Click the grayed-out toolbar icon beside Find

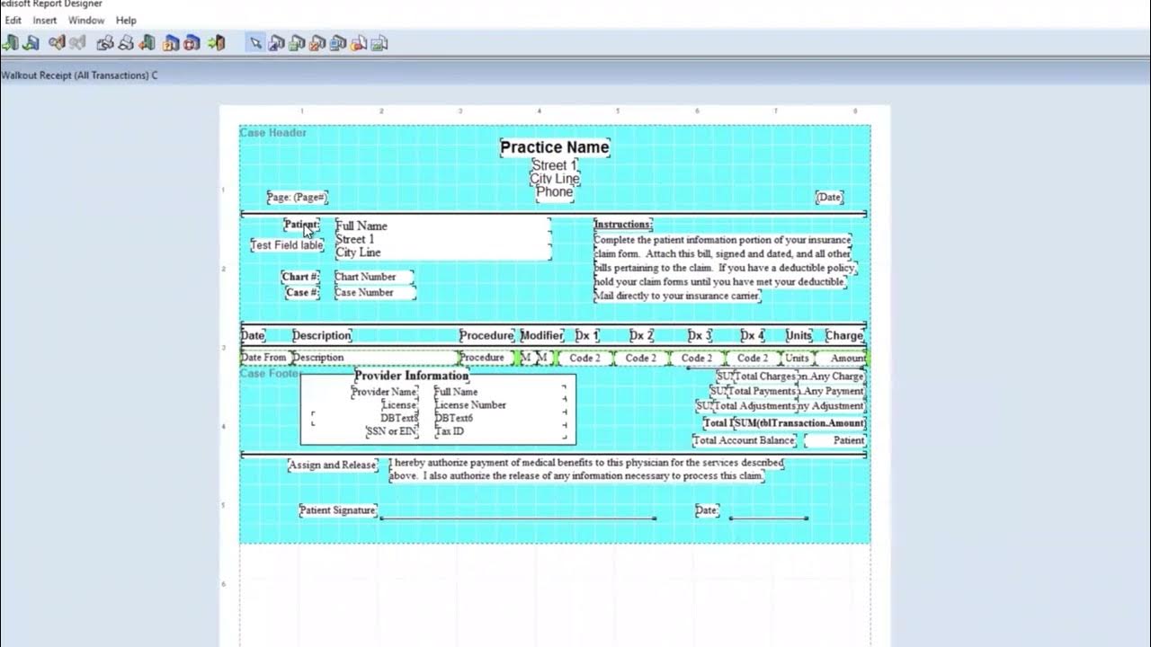pos(78,42)
